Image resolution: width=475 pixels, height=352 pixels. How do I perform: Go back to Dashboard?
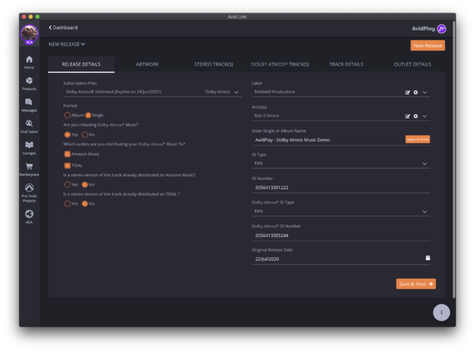click(63, 27)
